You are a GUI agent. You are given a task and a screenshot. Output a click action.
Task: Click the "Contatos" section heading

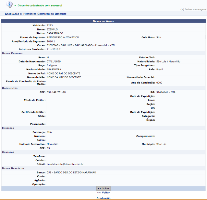click(8, 152)
